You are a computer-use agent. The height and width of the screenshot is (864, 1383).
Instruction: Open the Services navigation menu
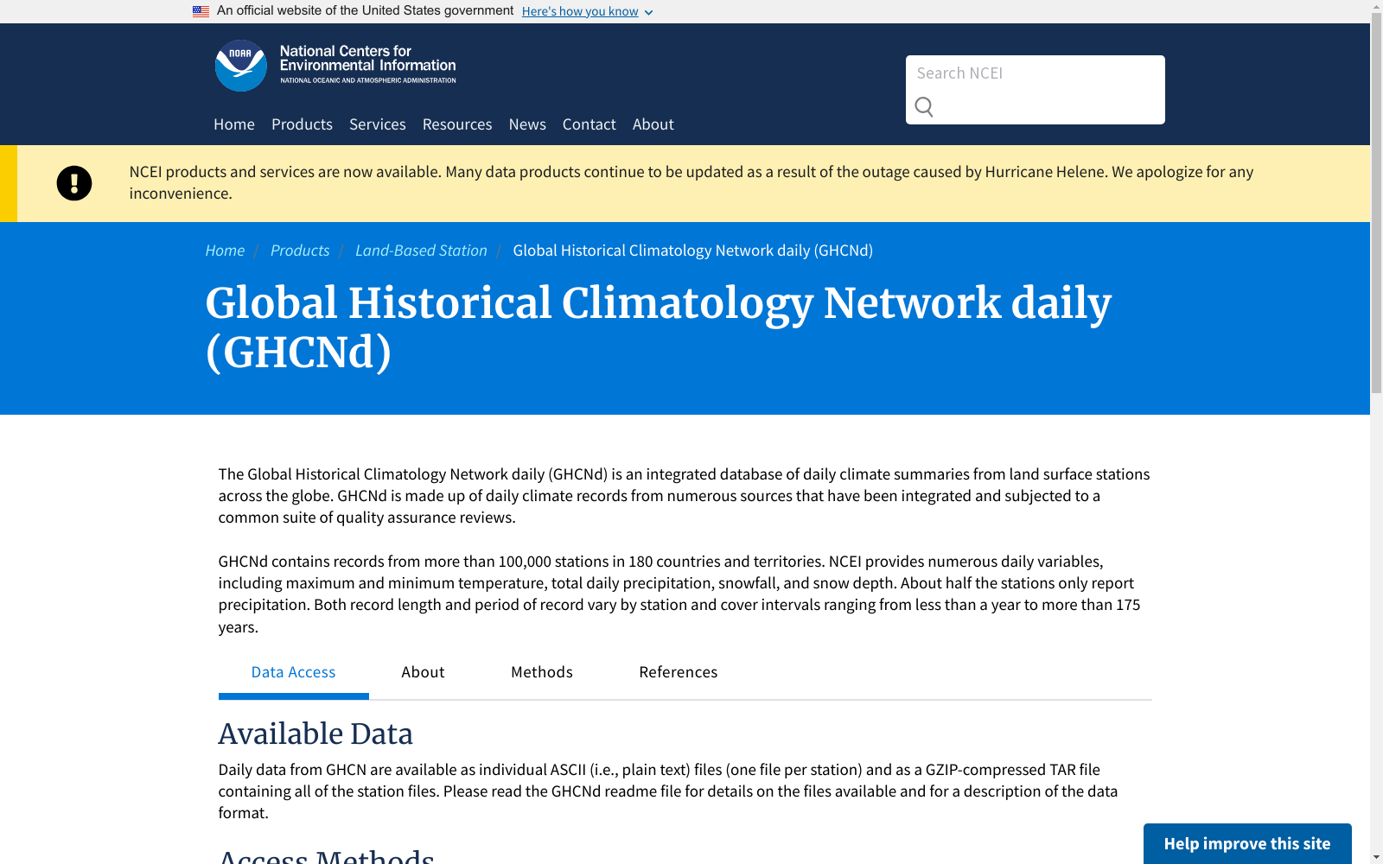[377, 124]
